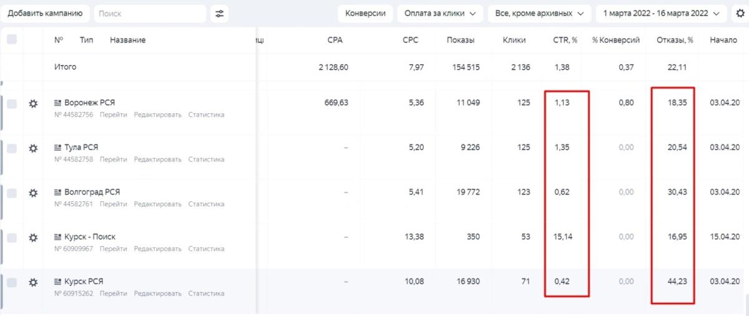
Task: Click type icon beside Курск РСЯ
Action: [x=58, y=282]
